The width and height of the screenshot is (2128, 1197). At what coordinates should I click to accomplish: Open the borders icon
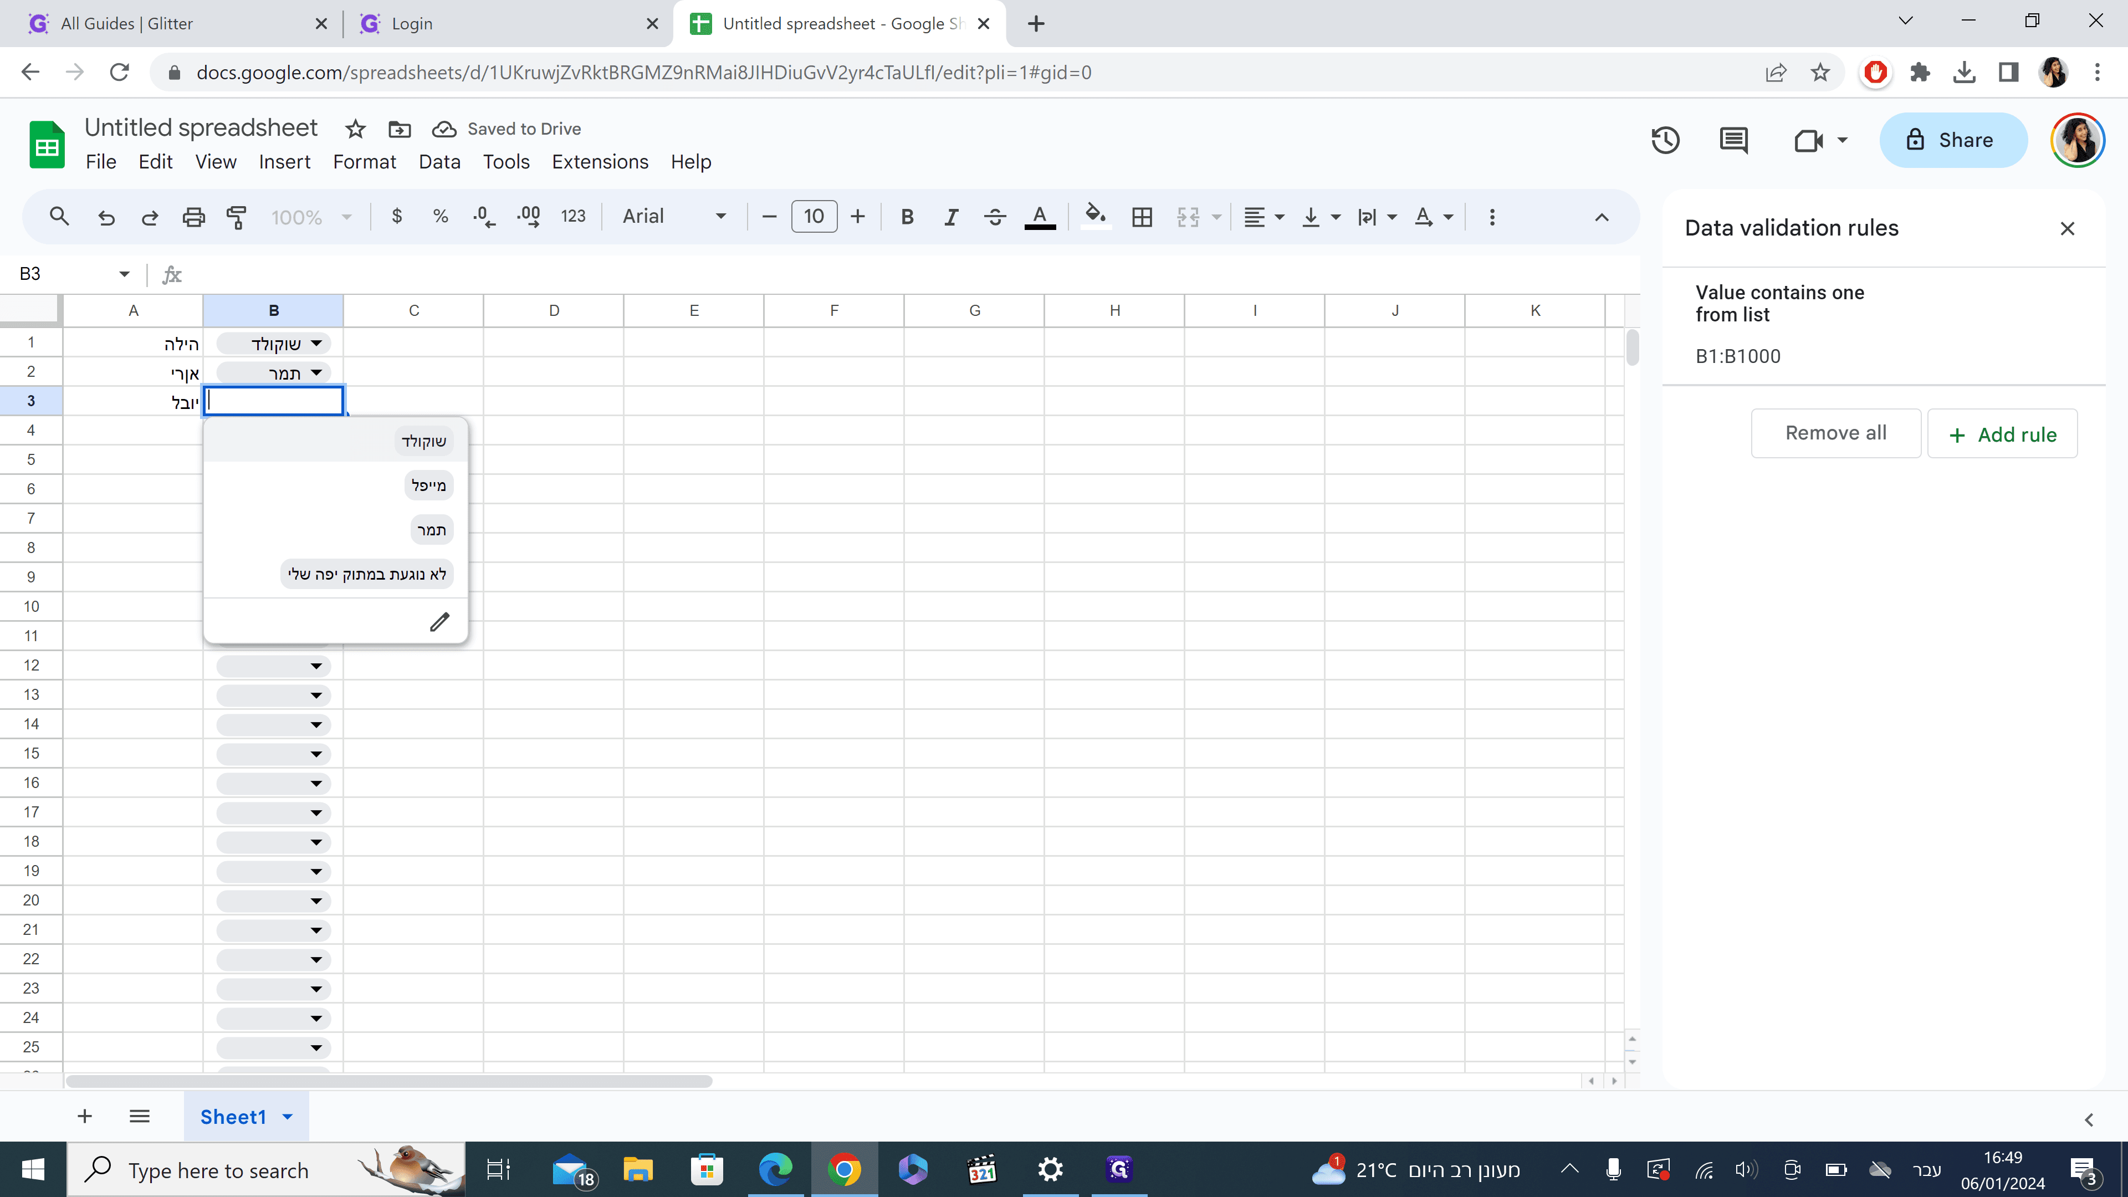(1142, 217)
